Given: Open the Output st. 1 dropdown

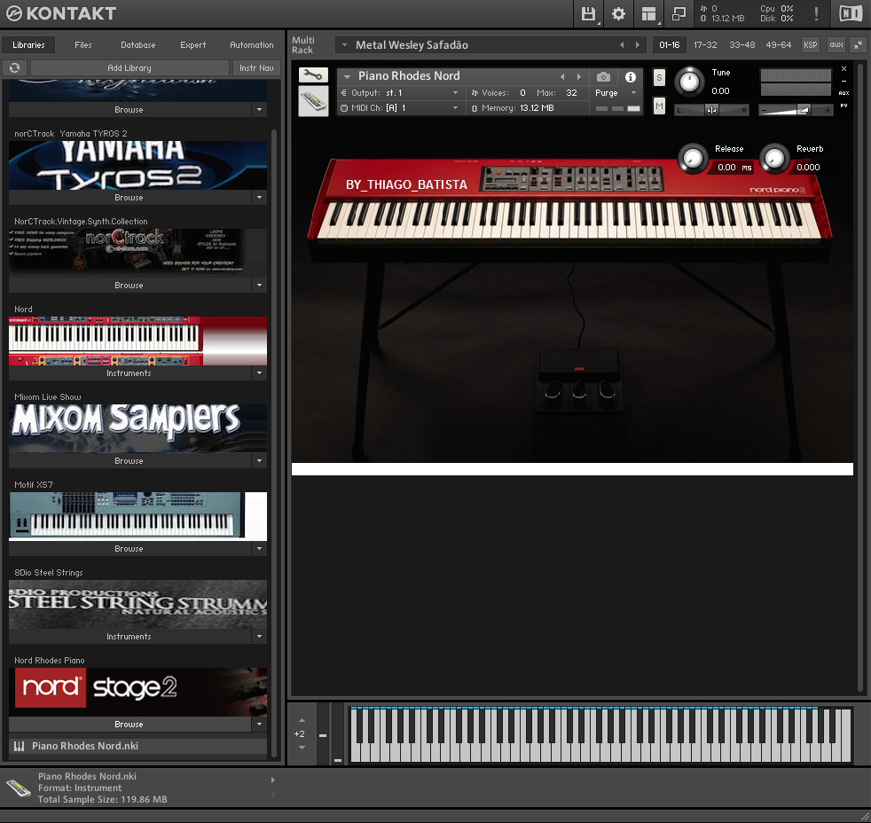Looking at the screenshot, I should (456, 93).
